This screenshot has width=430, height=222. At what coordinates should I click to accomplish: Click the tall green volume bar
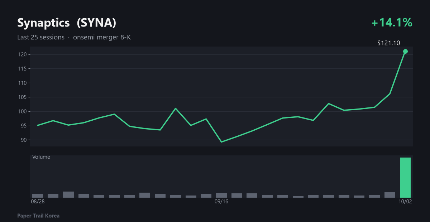click(405, 178)
